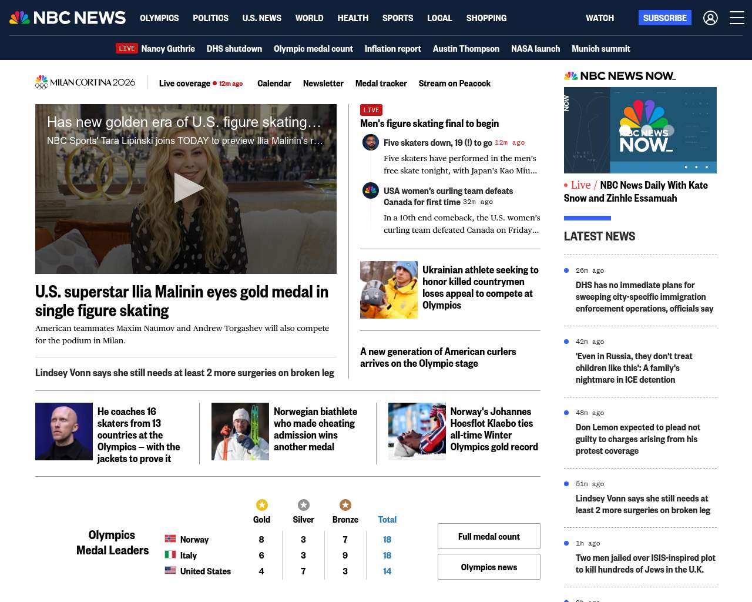The image size is (752, 602).
Task: Click the Subscribe button
Action: tap(665, 18)
